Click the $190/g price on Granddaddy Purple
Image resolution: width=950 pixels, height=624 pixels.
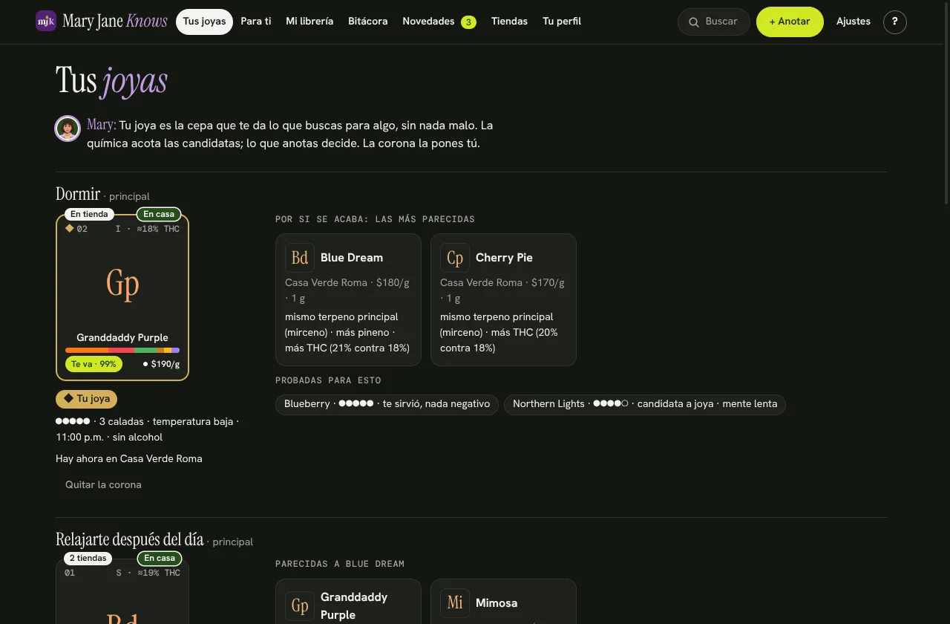coord(161,364)
